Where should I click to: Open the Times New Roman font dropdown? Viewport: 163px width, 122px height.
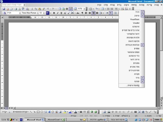(38, 13)
